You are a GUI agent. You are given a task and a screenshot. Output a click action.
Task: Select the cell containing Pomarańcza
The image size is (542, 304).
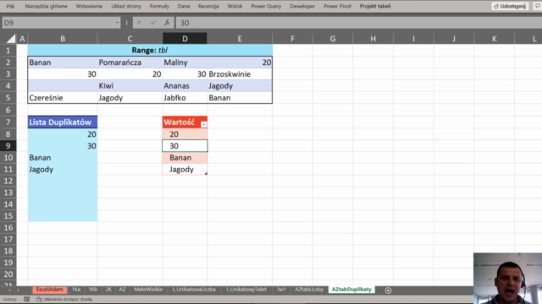(130, 62)
